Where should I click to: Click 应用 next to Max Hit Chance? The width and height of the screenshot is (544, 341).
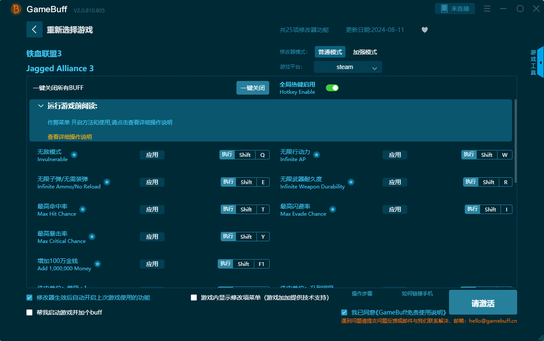[152, 209]
